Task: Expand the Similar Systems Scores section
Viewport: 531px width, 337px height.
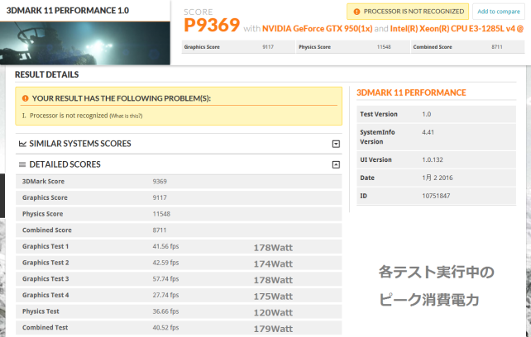Action: [336, 145]
